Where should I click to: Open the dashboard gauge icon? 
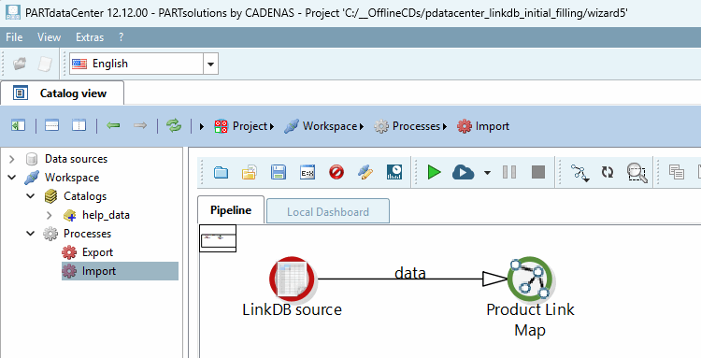pyautogui.click(x=394, y=172)
